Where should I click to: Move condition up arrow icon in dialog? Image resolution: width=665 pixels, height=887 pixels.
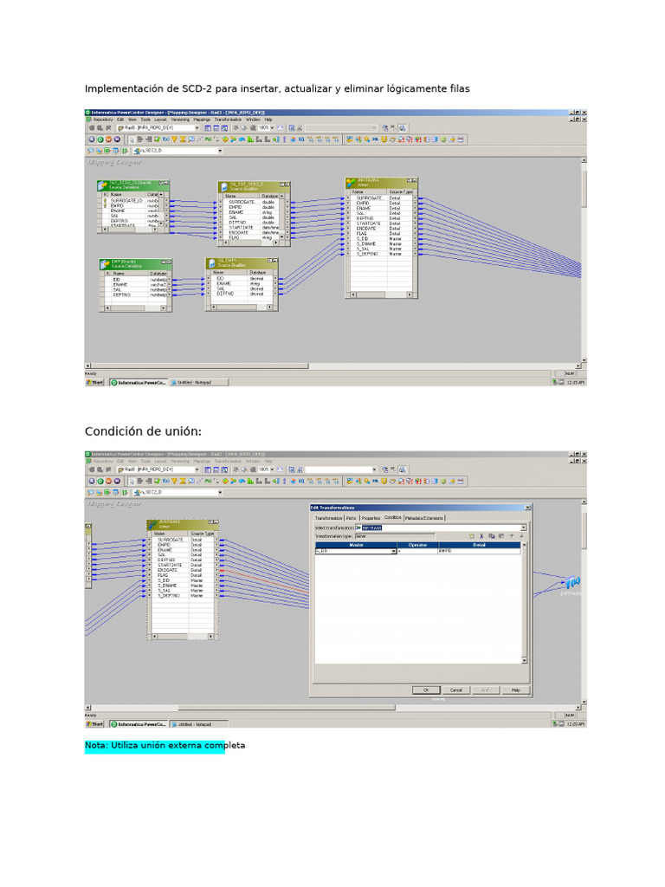click(x=512, y=536)
